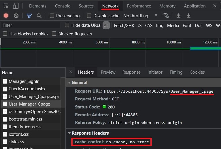Toggle the device toolbar icon
The image size is (221, 149).
16,6
